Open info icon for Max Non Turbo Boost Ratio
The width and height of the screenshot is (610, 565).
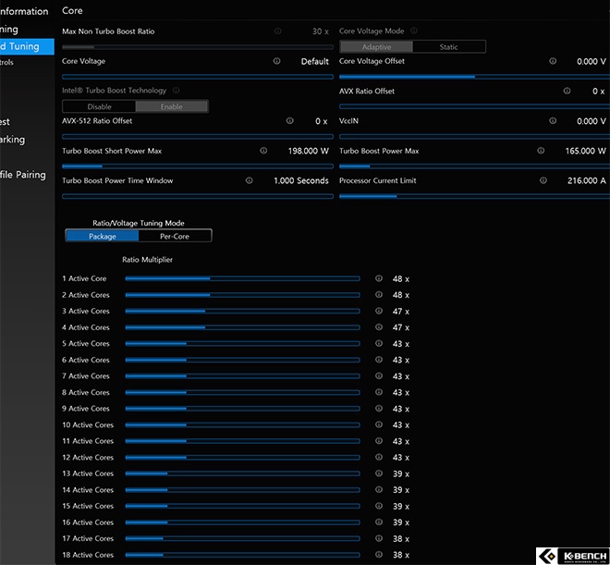tap(278, 31)
